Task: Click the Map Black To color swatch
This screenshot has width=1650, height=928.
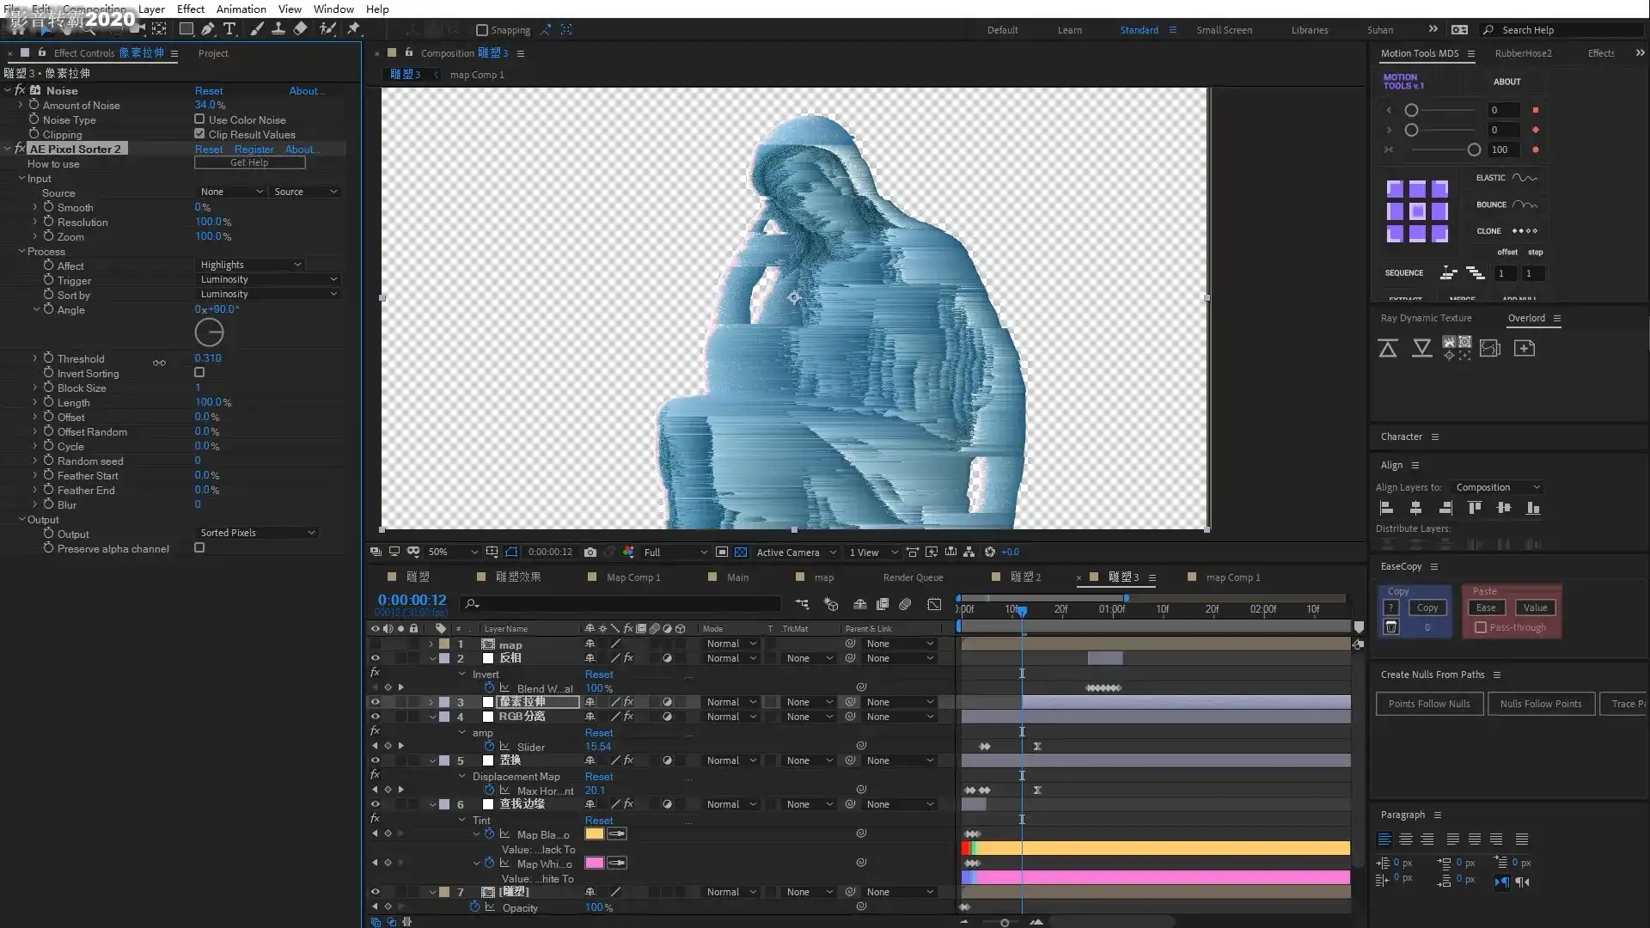Action: tap(594, 833)
